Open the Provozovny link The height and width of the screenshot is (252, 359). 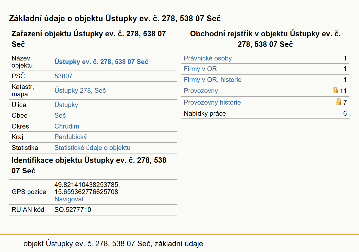coord(201,91)
